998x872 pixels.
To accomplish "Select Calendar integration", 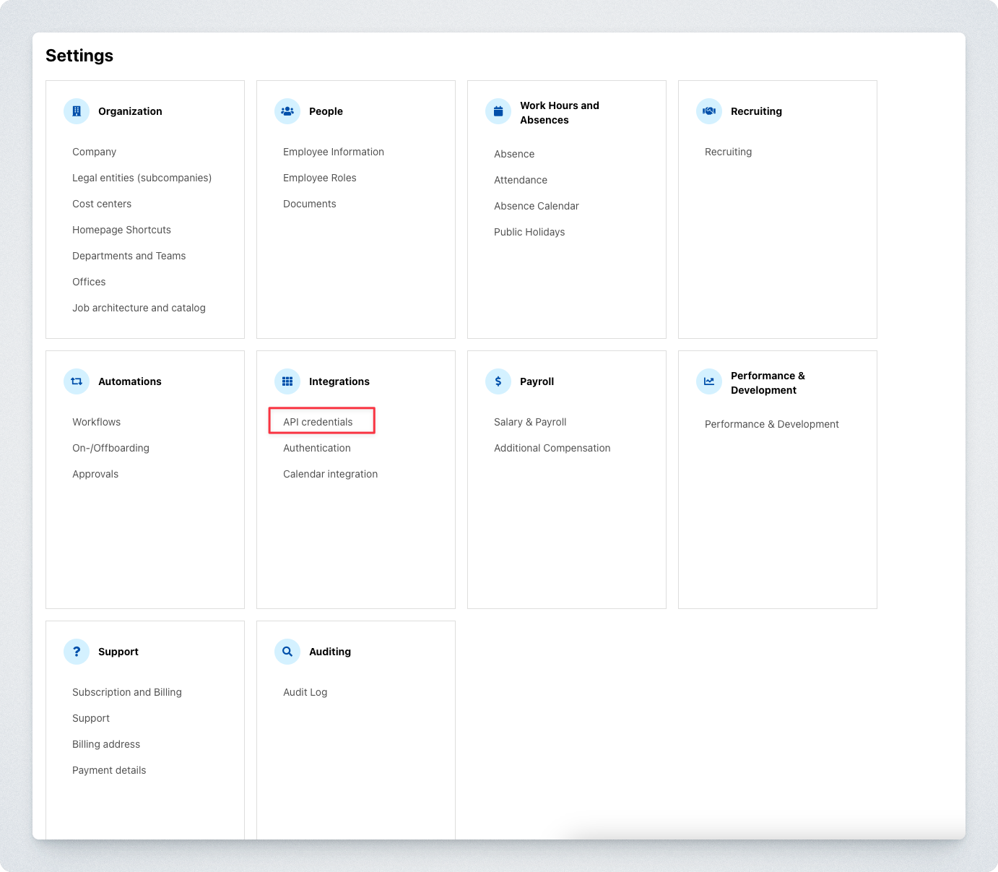I will [330, 474].
